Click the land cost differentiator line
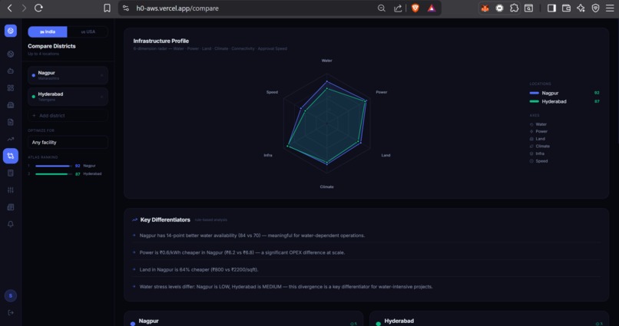The width and height of the screenshot is (619, 326). [199, 270]
